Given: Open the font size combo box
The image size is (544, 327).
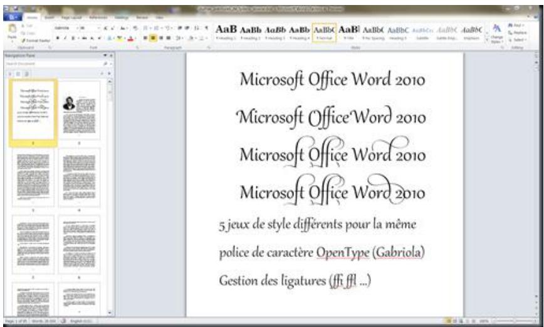Looking at the screenshot, I should (90, 28).
